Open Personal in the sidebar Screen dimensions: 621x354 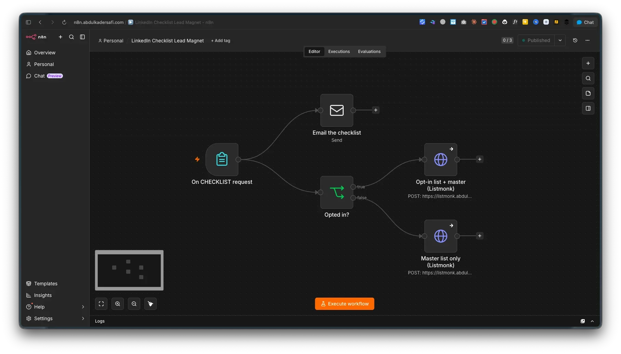point(55,64)
